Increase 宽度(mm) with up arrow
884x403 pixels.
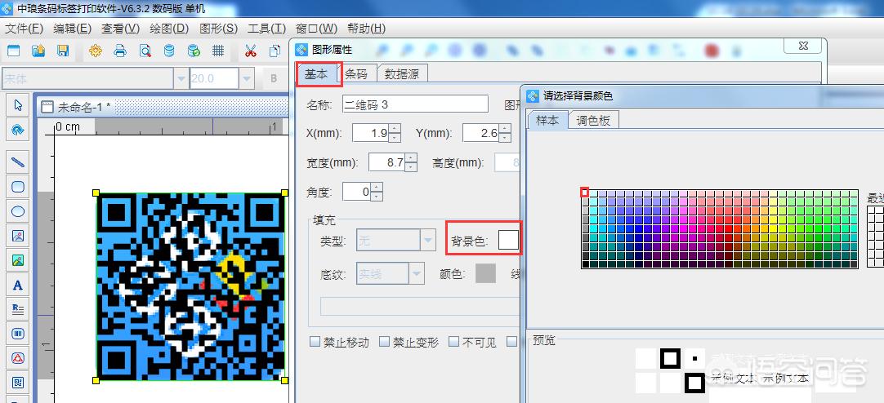point(412,157)
